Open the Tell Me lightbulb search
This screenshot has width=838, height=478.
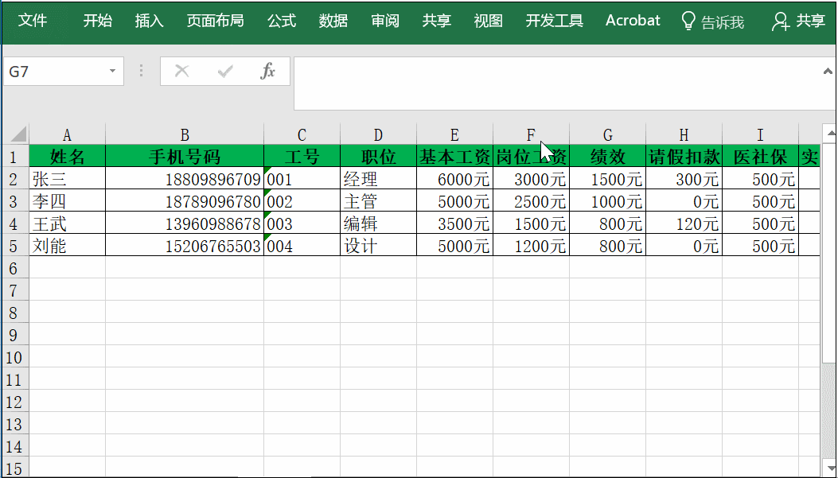[713, 21]
